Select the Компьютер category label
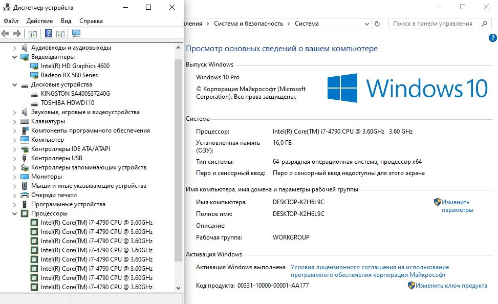498x304 pixels. click(47, 140)
